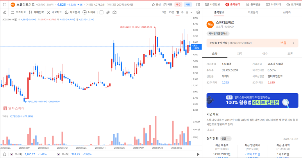
Task: Switch to 토론 discussion tab
Action: [x=290, y=53]
